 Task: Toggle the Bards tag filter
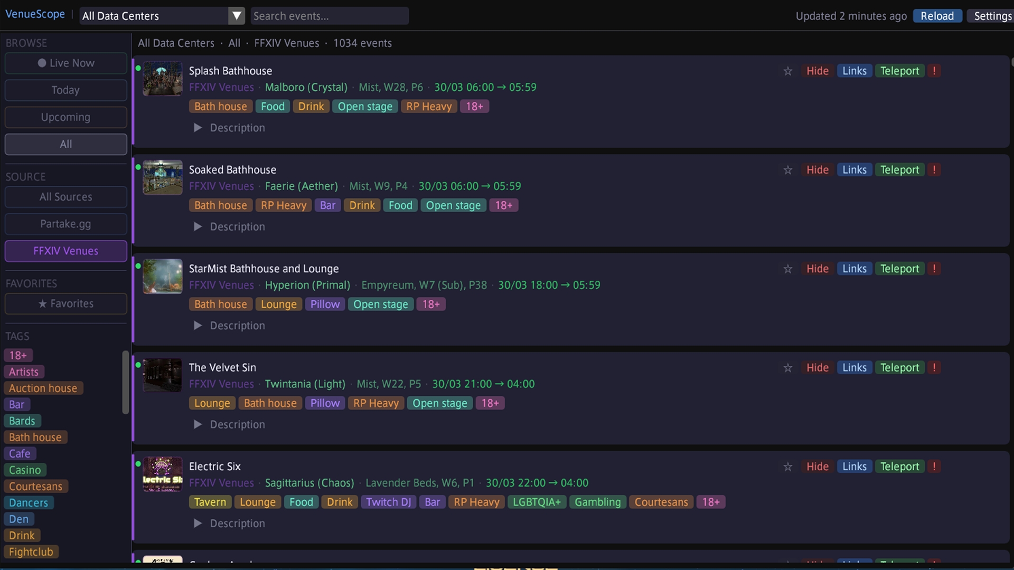point(22,421)
